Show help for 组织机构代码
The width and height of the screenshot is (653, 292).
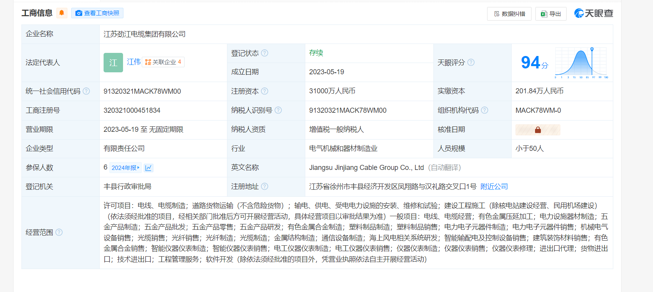tap(484, 110)
